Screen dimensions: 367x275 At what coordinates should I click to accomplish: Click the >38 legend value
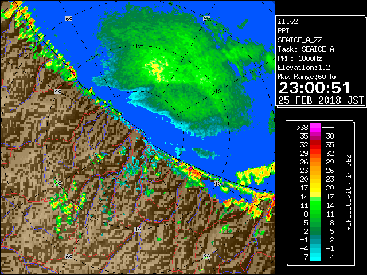pos(302,127)
